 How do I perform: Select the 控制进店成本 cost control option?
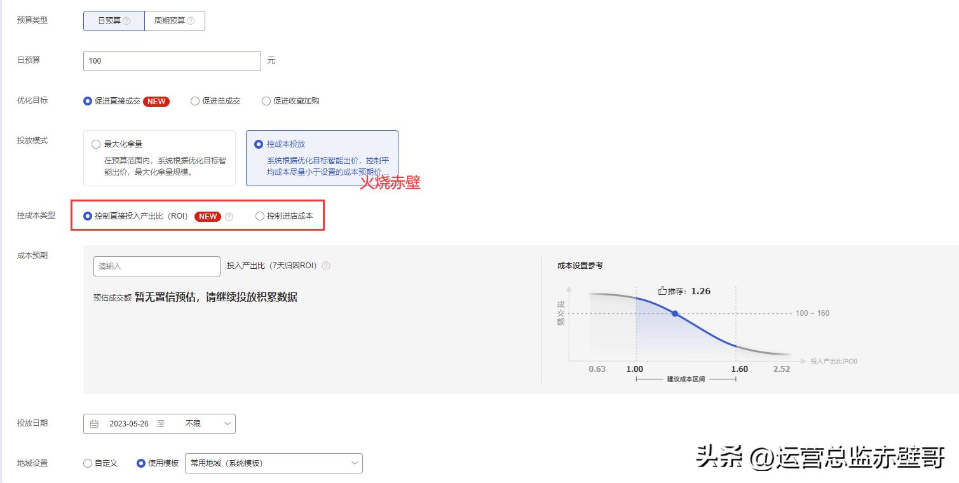pos(260,216)
